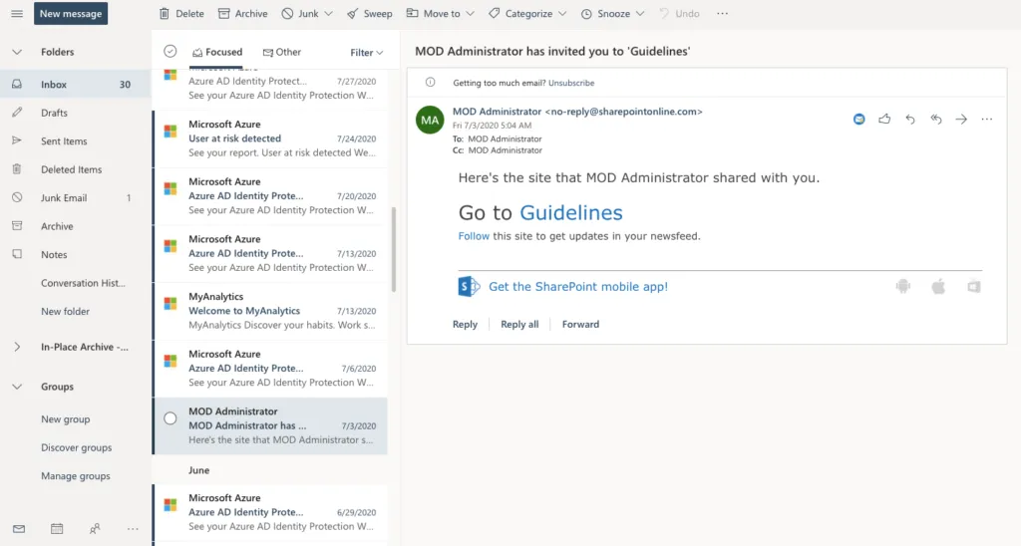Click the Snooze clock icon
This screenshot has width=1021, height=546.
(586, 14)
